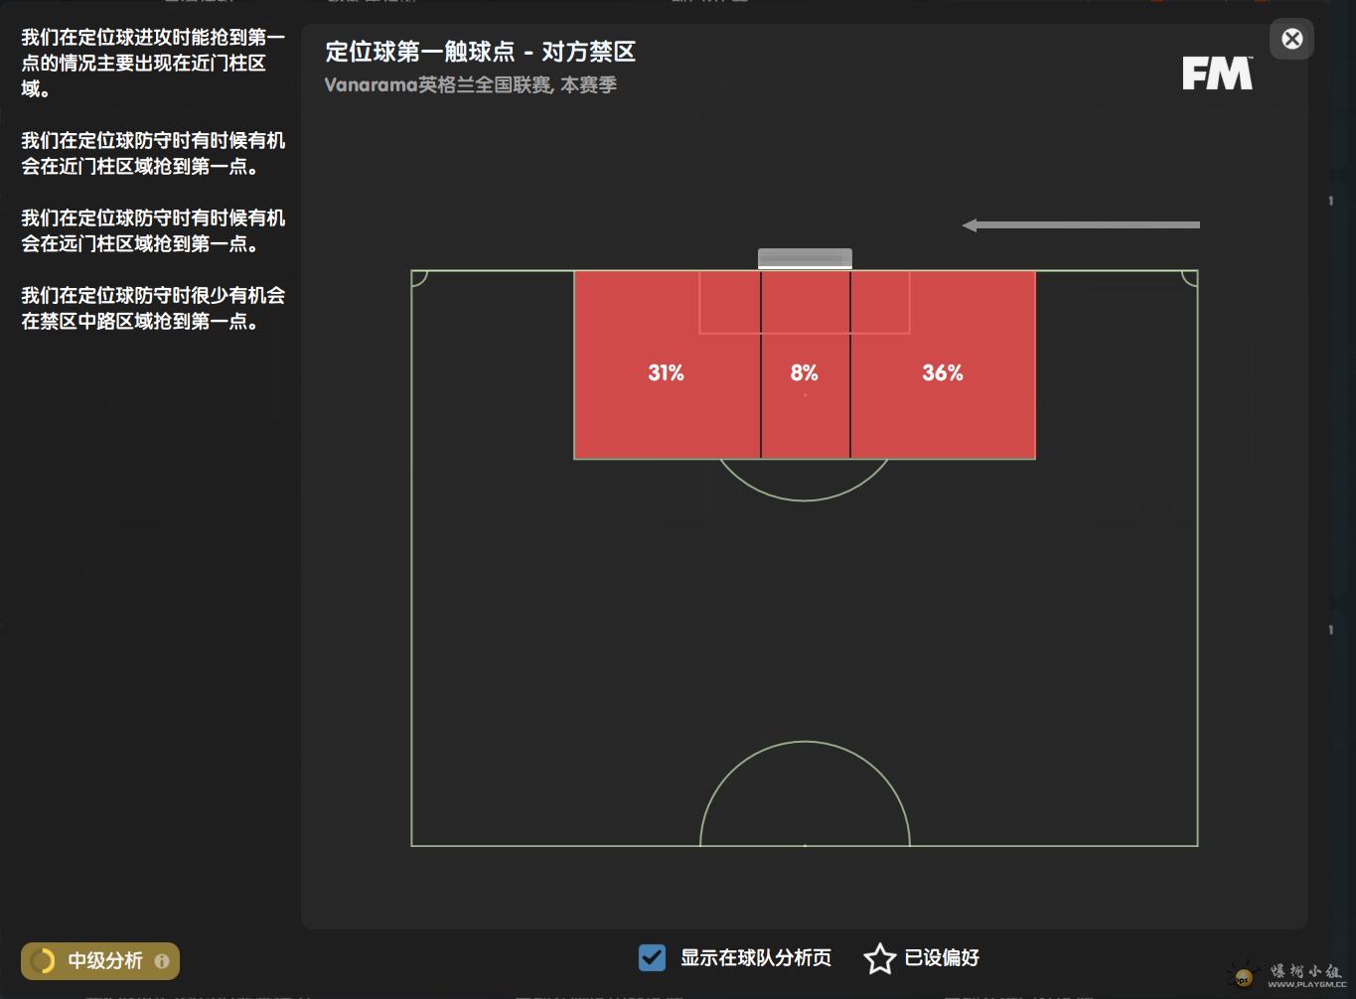This screenshot has width=1356, height=999.
Task: Close the set piece analysis popup
Action: click(x=1291, y=39)
